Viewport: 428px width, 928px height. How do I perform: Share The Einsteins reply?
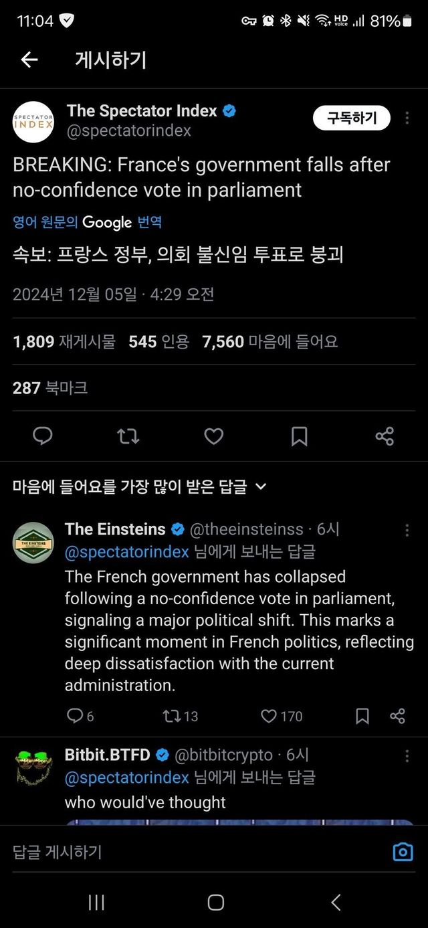[x=397, y=716]
